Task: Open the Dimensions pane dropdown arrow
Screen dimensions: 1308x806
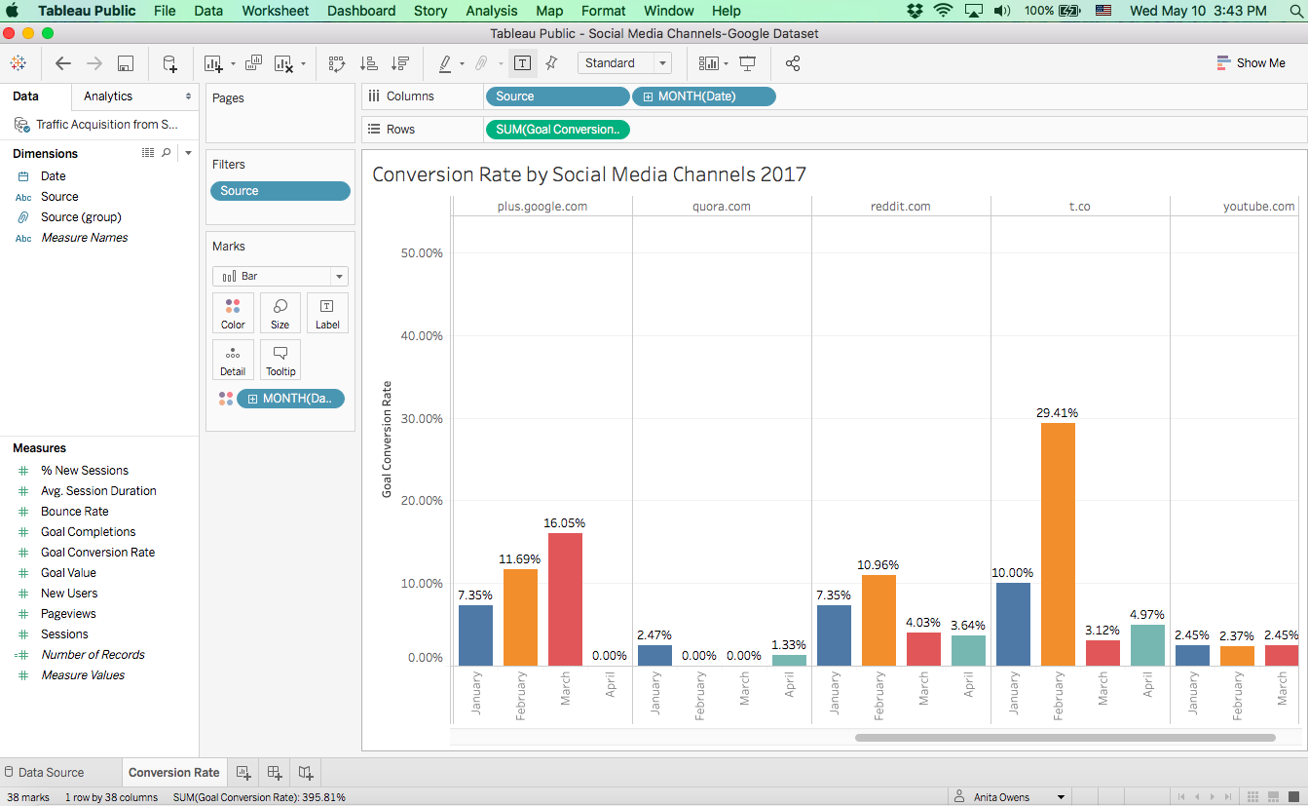Action: [188, 153]
